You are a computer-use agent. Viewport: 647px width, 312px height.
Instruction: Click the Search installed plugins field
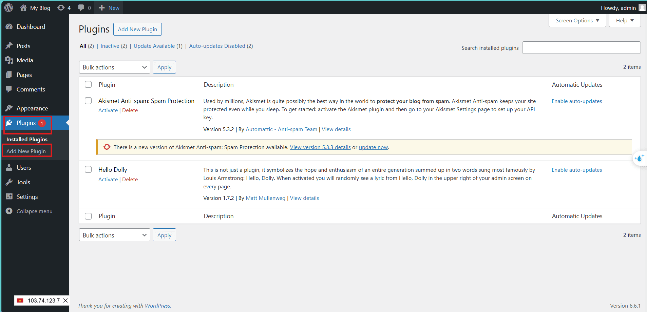pyautogui.click(x=581, y=47)
